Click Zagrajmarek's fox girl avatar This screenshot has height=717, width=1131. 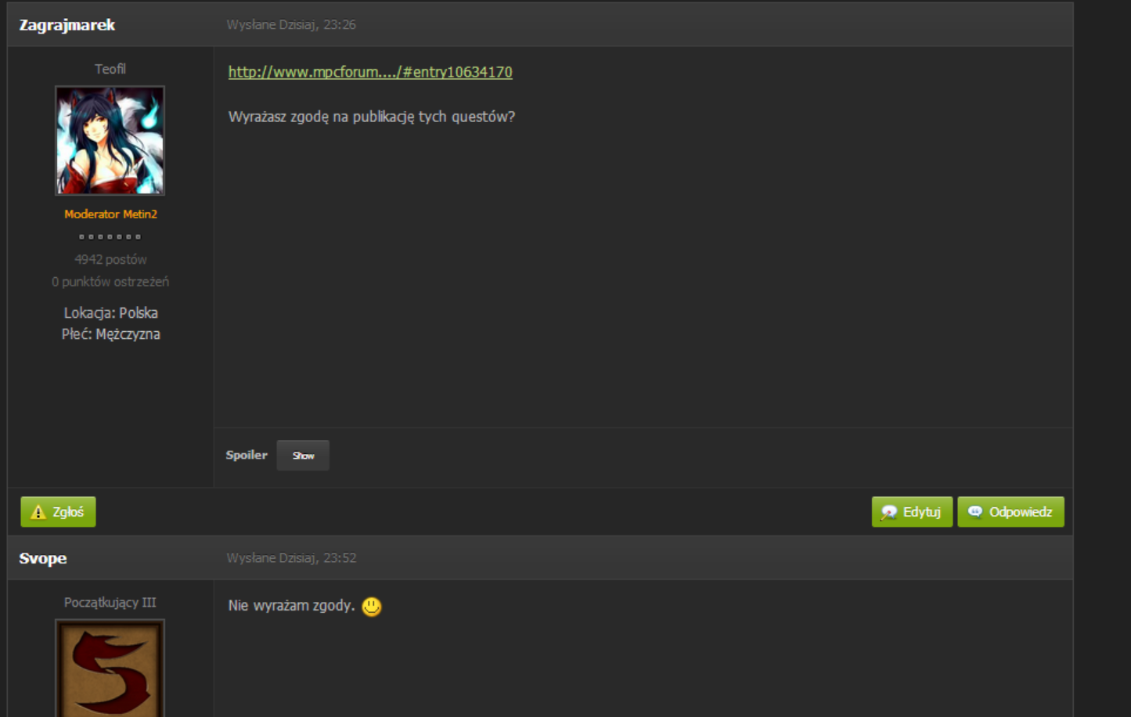pyautogui.click(x=110, y=141)
